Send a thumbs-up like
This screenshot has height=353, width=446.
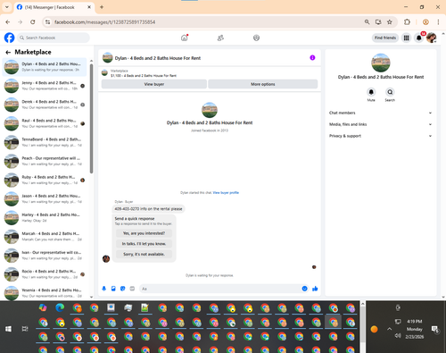[315, 289]
